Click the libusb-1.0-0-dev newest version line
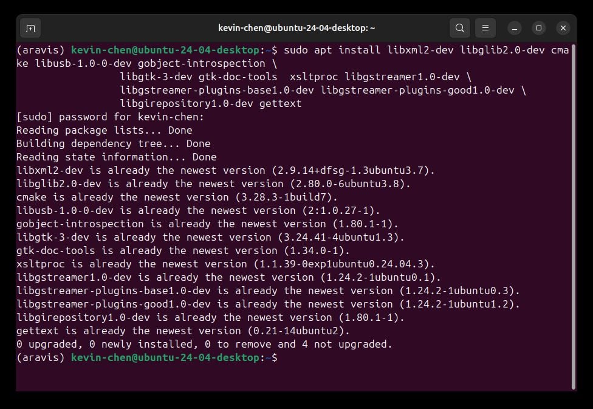The height and width of the screenshot is (409, 593). coord(198,210)
